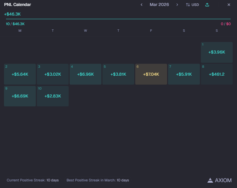Select highlighted March 6 cell +$7.04K
Image resolution: width=237 pixels, height=188 pixels.
[x=151, y=74]
